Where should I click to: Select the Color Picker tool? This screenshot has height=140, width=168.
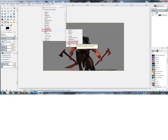point(11,11)
